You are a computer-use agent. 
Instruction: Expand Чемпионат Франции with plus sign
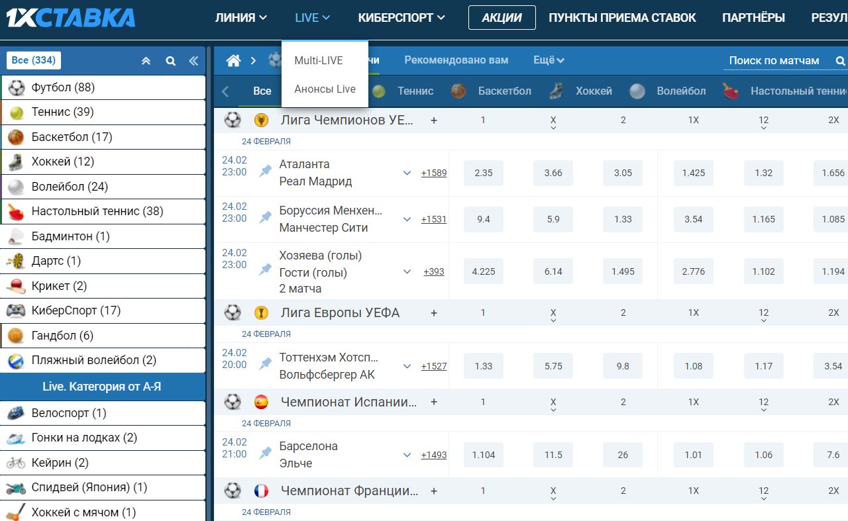(x=434, y=491)
